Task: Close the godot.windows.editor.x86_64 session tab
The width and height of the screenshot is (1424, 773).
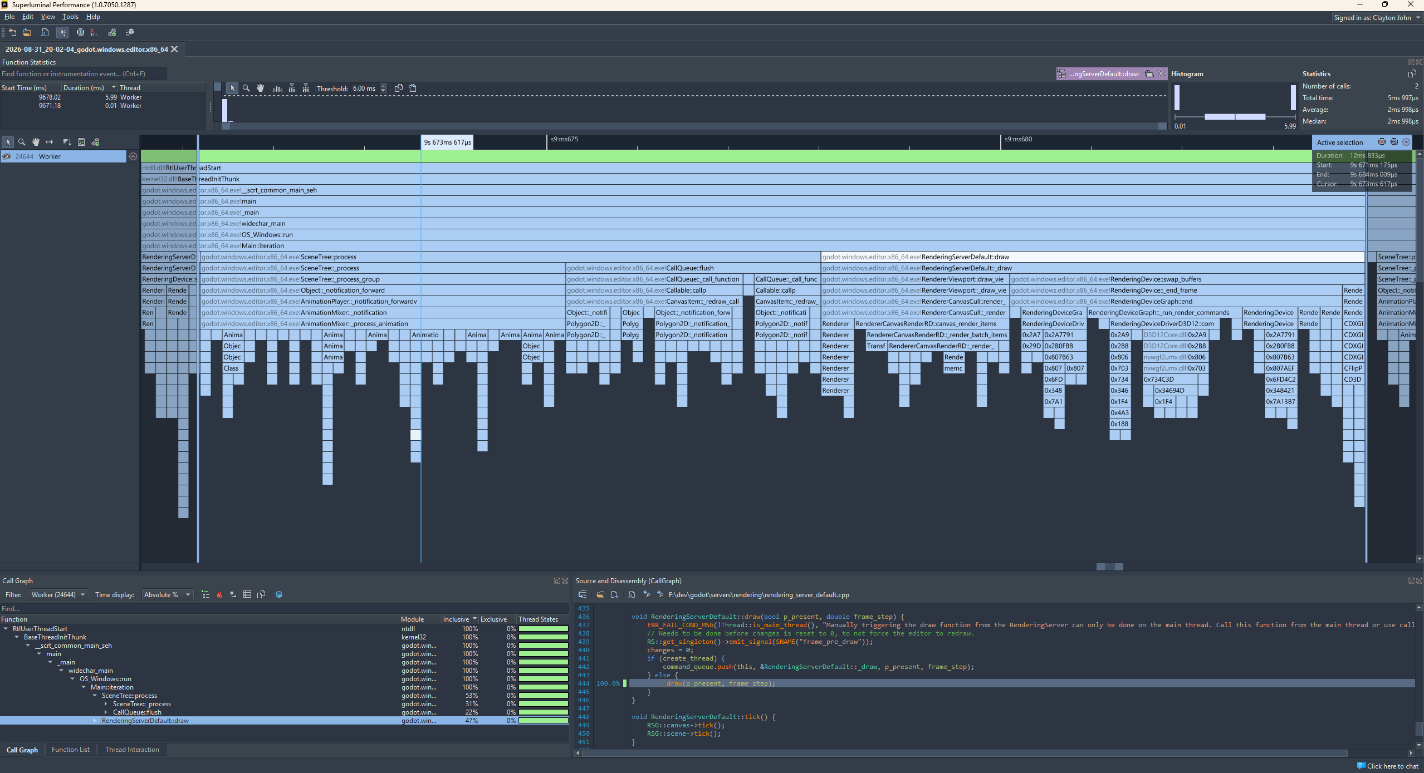Action: [174, 49]
